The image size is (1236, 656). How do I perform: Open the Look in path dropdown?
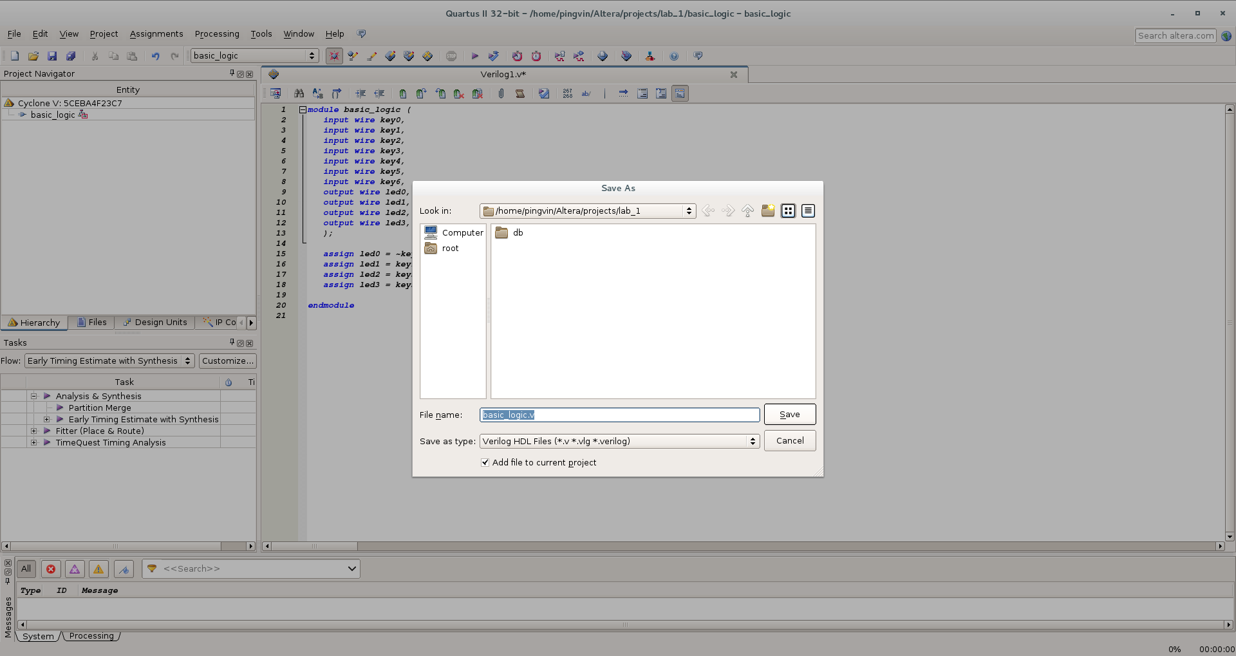(x=588, y=211)
